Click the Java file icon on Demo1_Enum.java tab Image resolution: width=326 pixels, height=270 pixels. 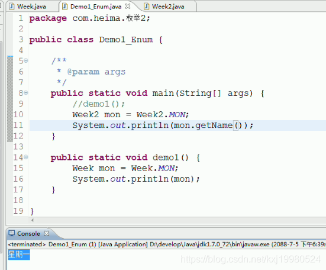pyautogui.click(x=65, y=7)
